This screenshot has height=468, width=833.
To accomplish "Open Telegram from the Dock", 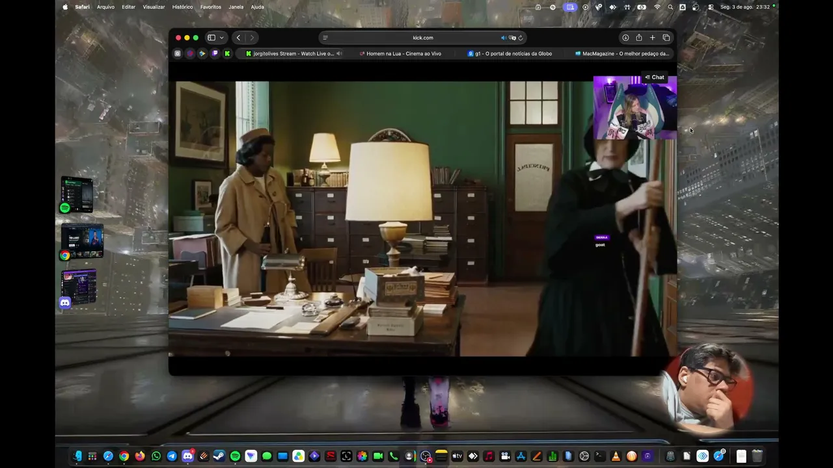I will coord(172,456).
